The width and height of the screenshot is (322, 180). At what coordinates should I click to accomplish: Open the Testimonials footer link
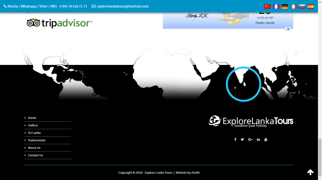(x=37, y=140)
